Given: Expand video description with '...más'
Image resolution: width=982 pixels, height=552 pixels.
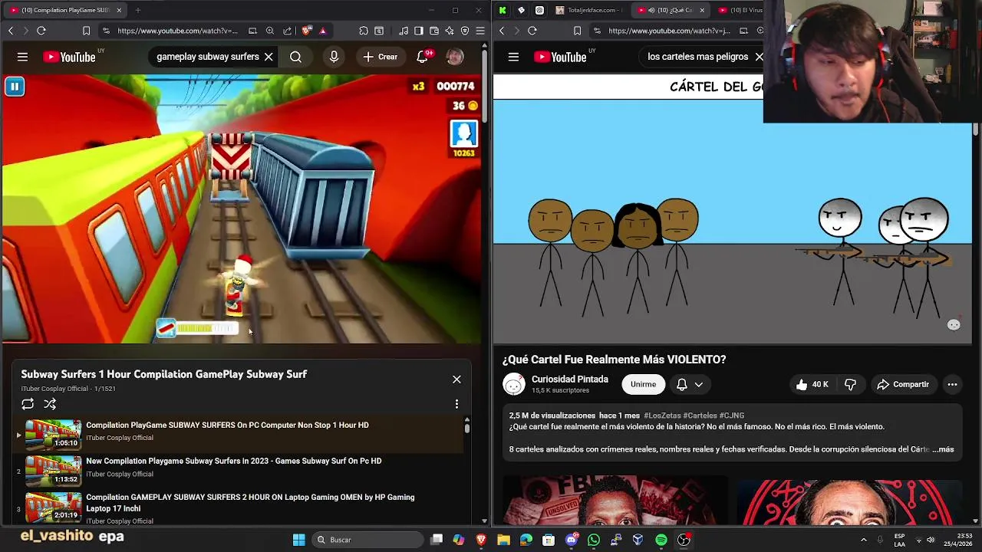Looking at the screenshot, I should click(943, 449).
